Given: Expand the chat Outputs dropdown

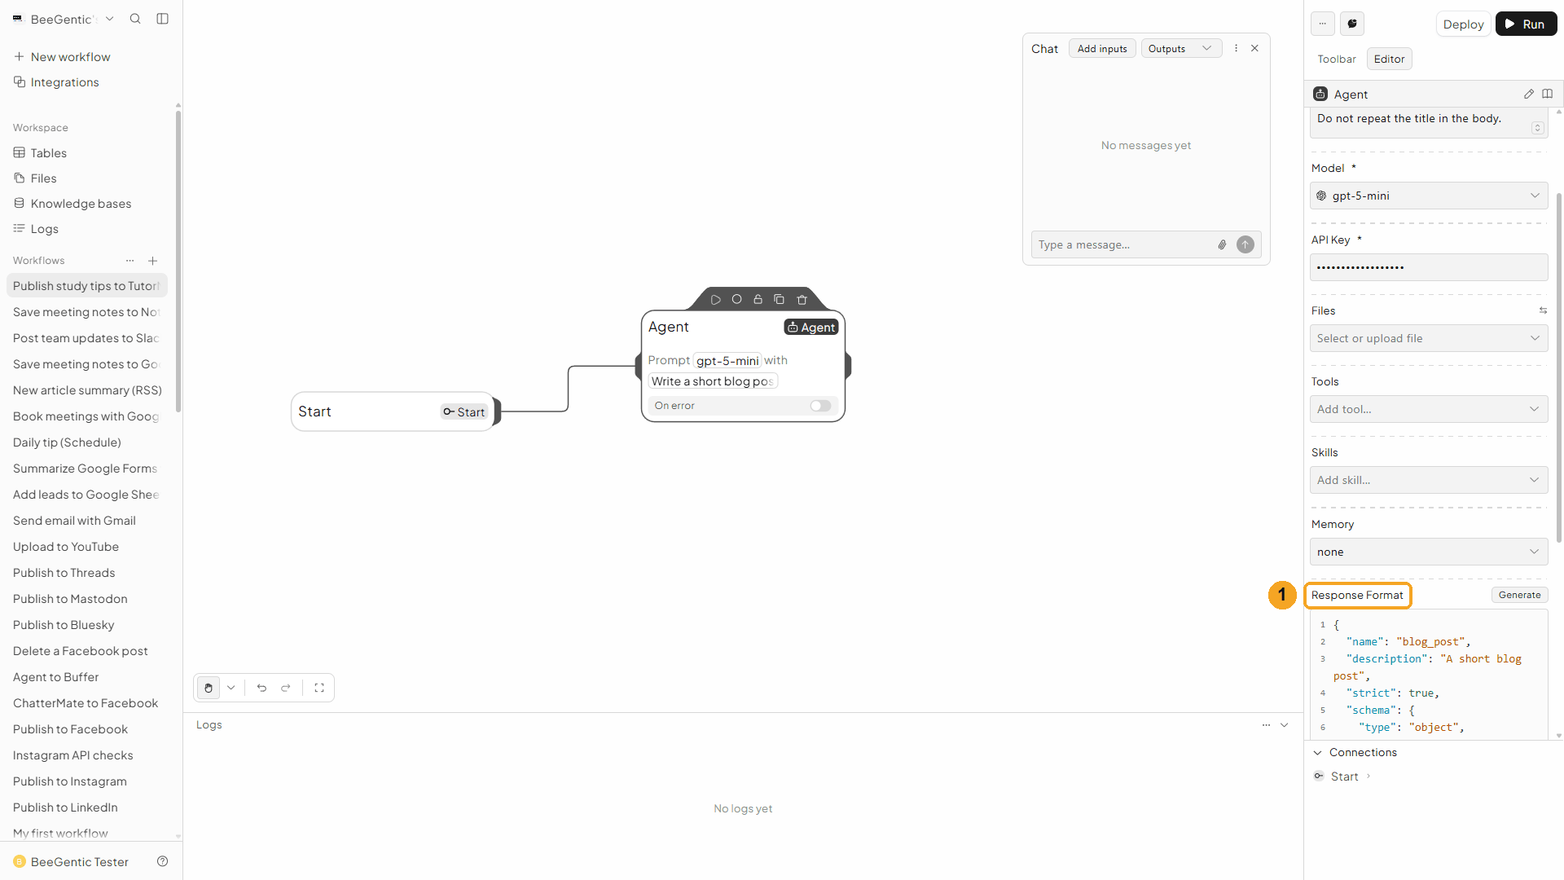Looking at the screenshot, I should point(1181,49).
